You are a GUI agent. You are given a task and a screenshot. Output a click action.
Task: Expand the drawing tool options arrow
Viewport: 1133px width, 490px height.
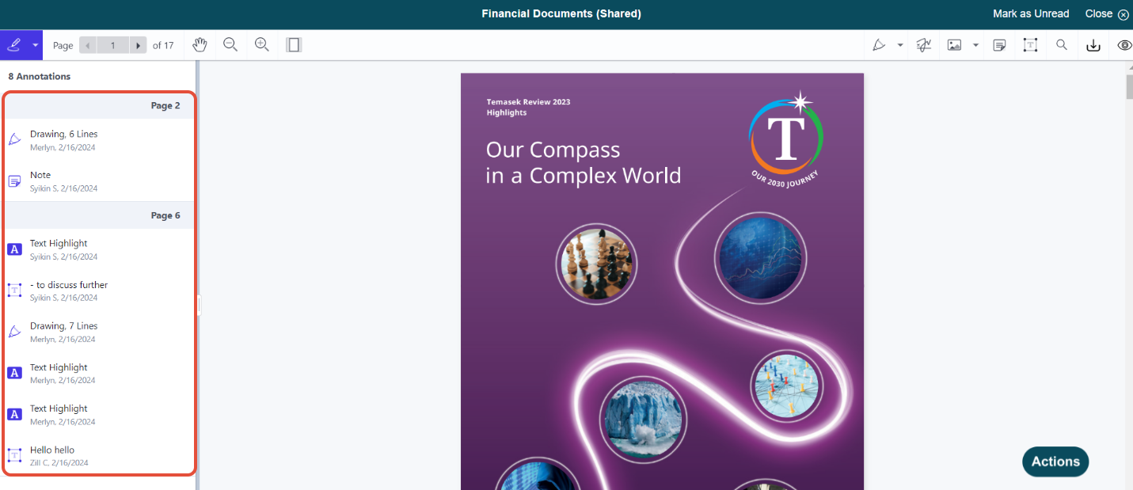pyautogui.click(x=900, y=45)
